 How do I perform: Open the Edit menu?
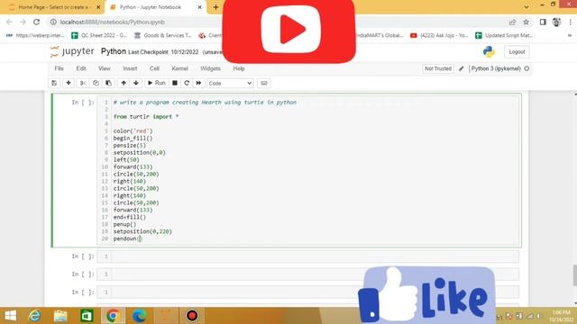click(x=81, y=68)
